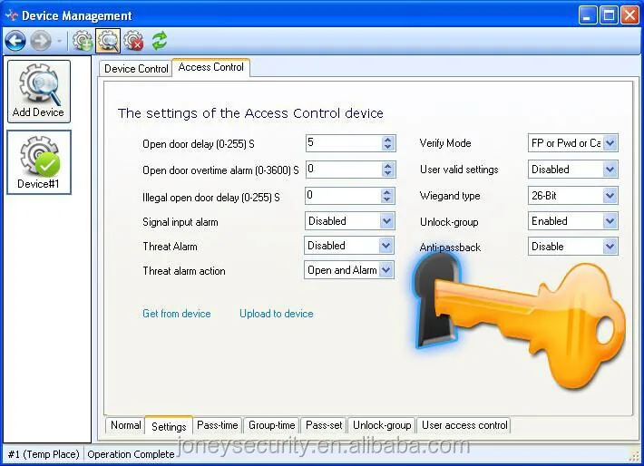The width and height of the screenshot is (644, 466).
Task: Increase Illegal open door delay value
Action: coord(387,192)
